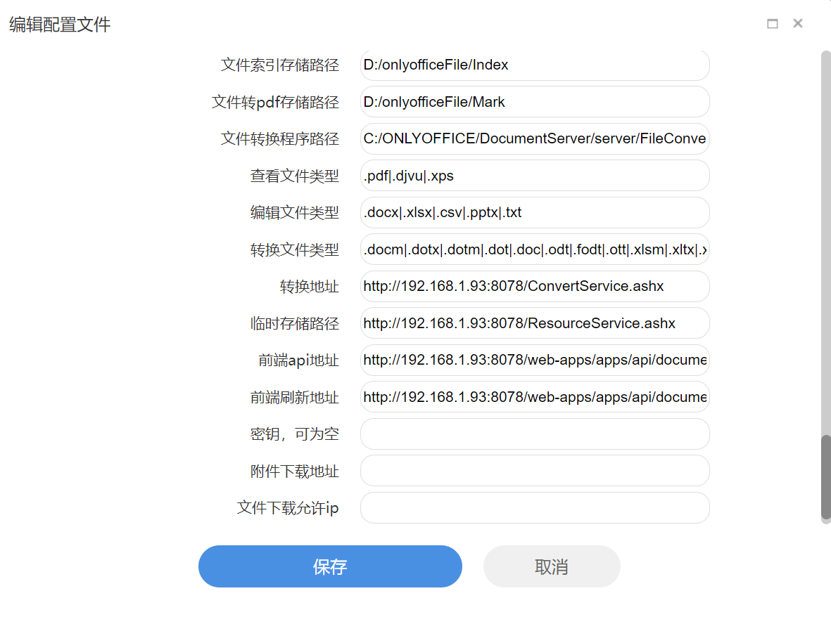This screenshot has width=831, height=624.
Task: Click the 取消 cancel button
Action: coord(552,566)
